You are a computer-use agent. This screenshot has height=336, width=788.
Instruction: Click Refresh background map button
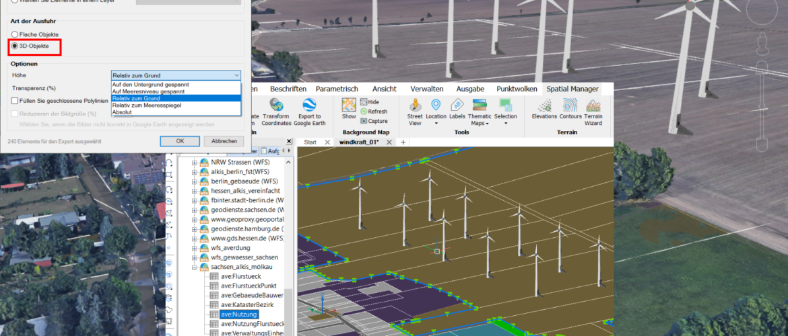(x=373, y=112)
